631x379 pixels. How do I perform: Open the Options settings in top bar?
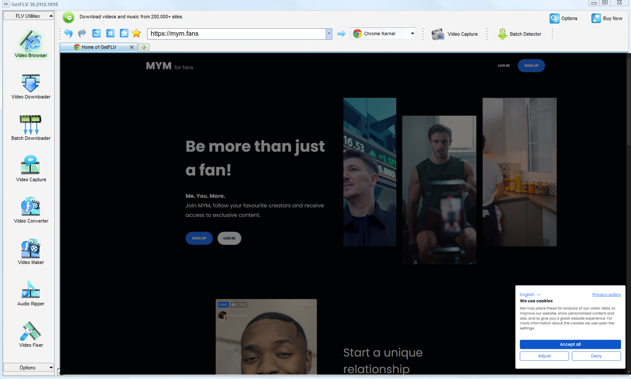(x=564, y=18)
